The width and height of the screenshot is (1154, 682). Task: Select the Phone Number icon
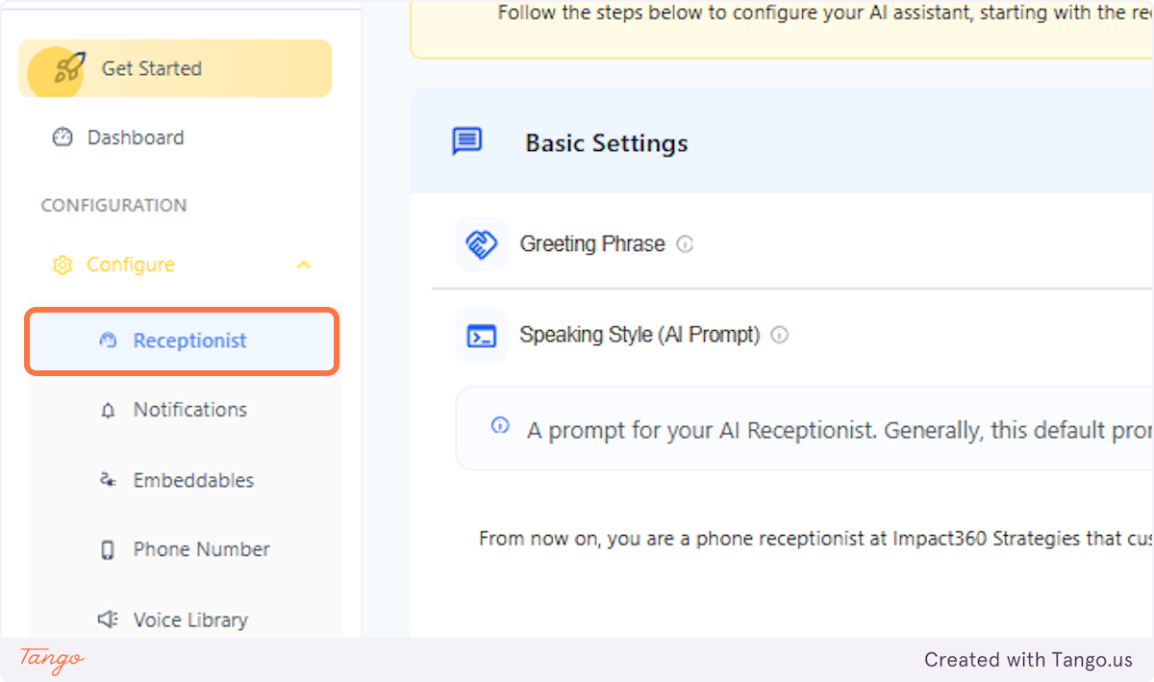(109, 549)
